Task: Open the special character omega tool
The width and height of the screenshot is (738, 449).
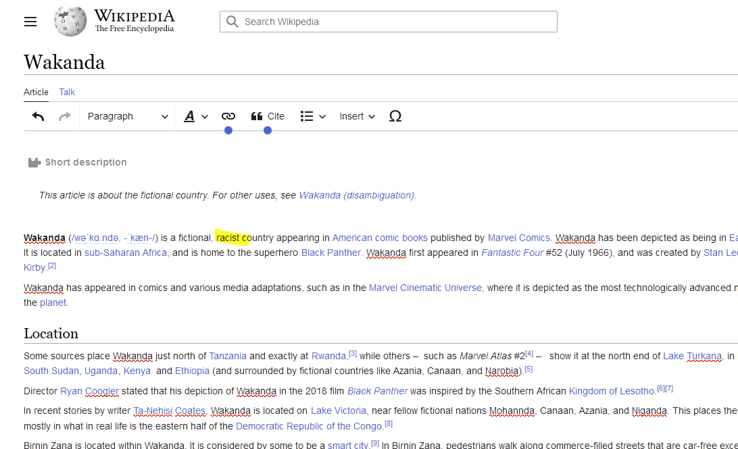Action: 395,116
